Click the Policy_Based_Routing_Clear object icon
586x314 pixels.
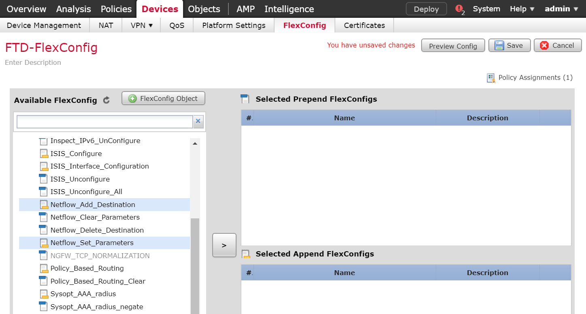point(43,281)
